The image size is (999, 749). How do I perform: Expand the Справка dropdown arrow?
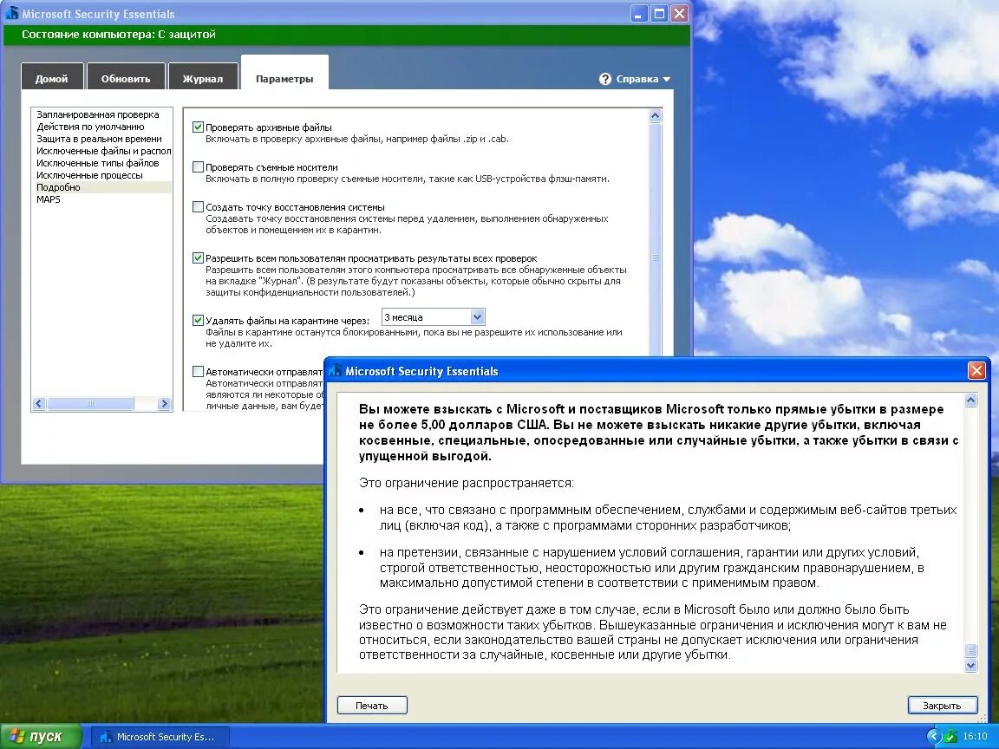coord(666,80)
